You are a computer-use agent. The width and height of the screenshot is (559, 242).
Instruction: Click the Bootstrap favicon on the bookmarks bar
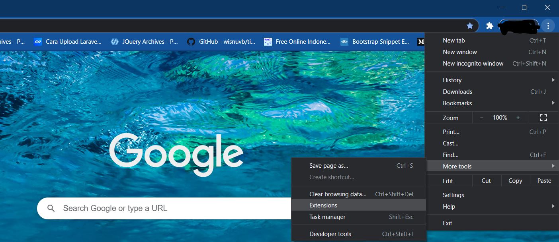(344, 41)
